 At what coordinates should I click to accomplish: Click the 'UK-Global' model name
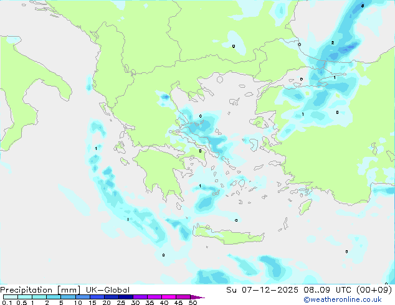[x=108, y=290]
